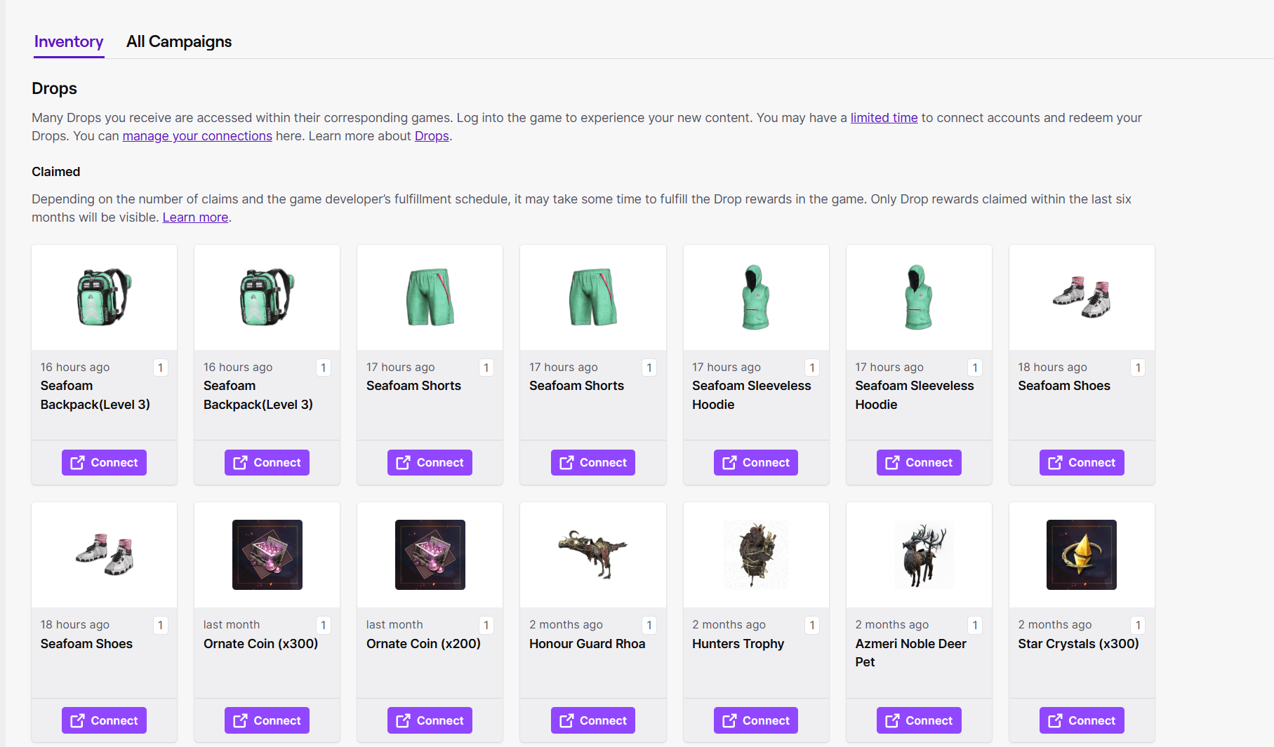The image size is (1274, 747).
Task: Click the 'Learn more' link under Claimed
Action: click(x=195, y=217)
